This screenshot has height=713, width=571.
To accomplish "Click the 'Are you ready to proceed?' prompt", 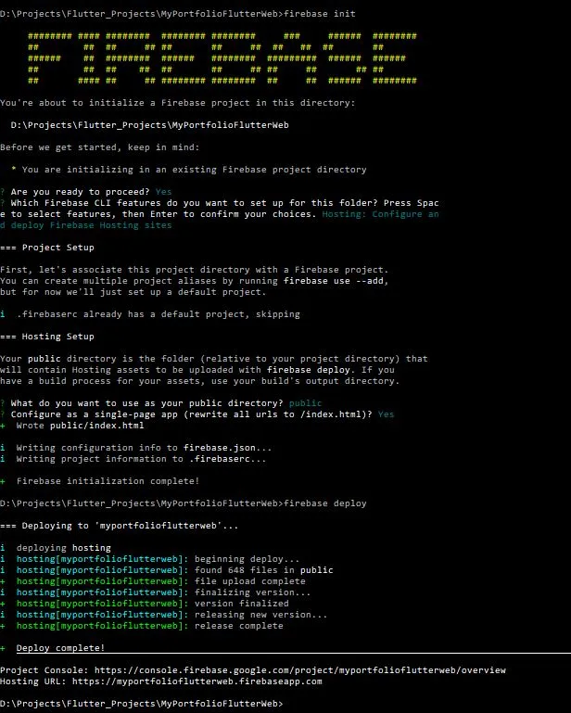I will click(x=80, y=192).
